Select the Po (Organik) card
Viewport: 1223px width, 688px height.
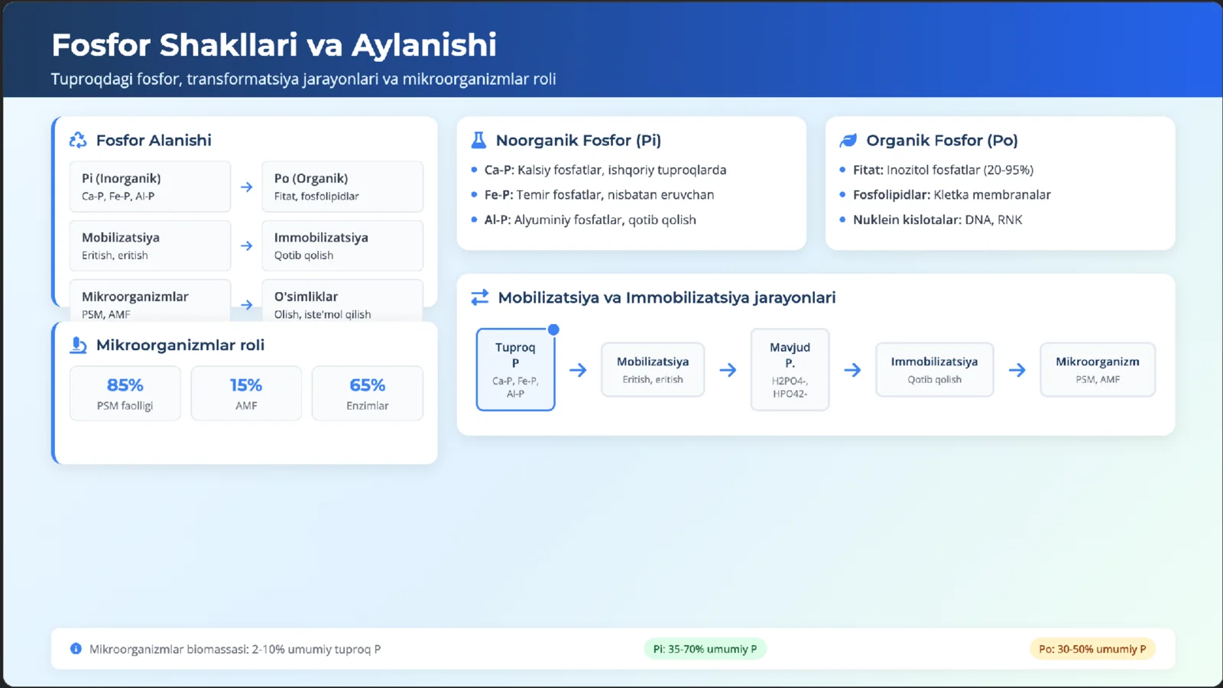pyautogui.click(x=342, y=187)
